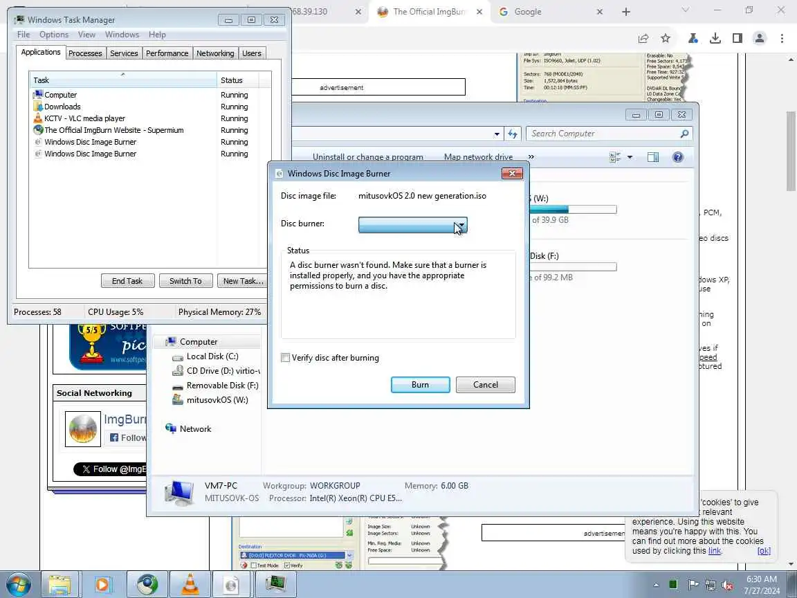Click the Burn button
Screen dimensions: 797x598
(x=421, y=385)
